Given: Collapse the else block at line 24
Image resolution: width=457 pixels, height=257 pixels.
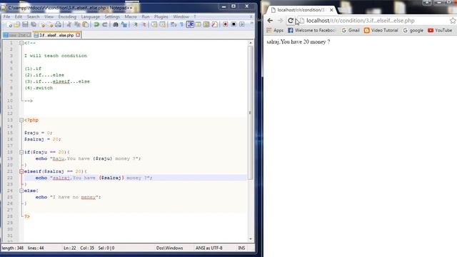Looking at the screenshot, I should click(21, 191).
